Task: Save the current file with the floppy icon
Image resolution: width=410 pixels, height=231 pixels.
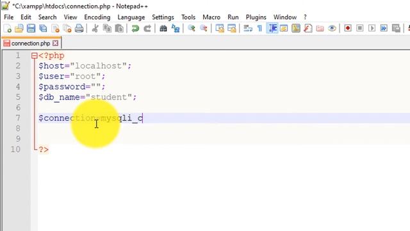Action: pyautogui.click(x=31, y=28)
